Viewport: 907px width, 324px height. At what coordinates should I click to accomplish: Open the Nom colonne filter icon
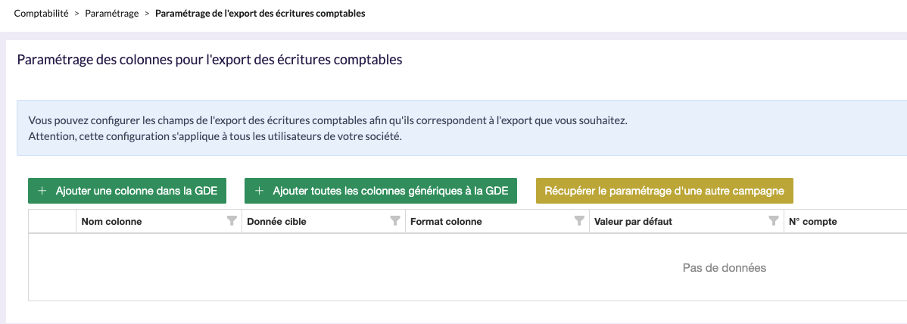[232, 221]
